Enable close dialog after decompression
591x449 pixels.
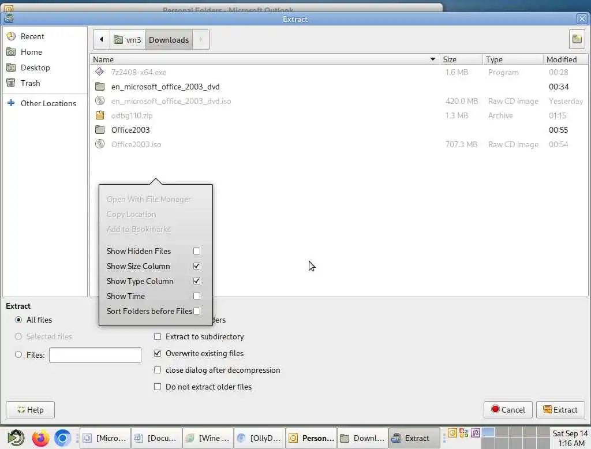click(158, 370)
